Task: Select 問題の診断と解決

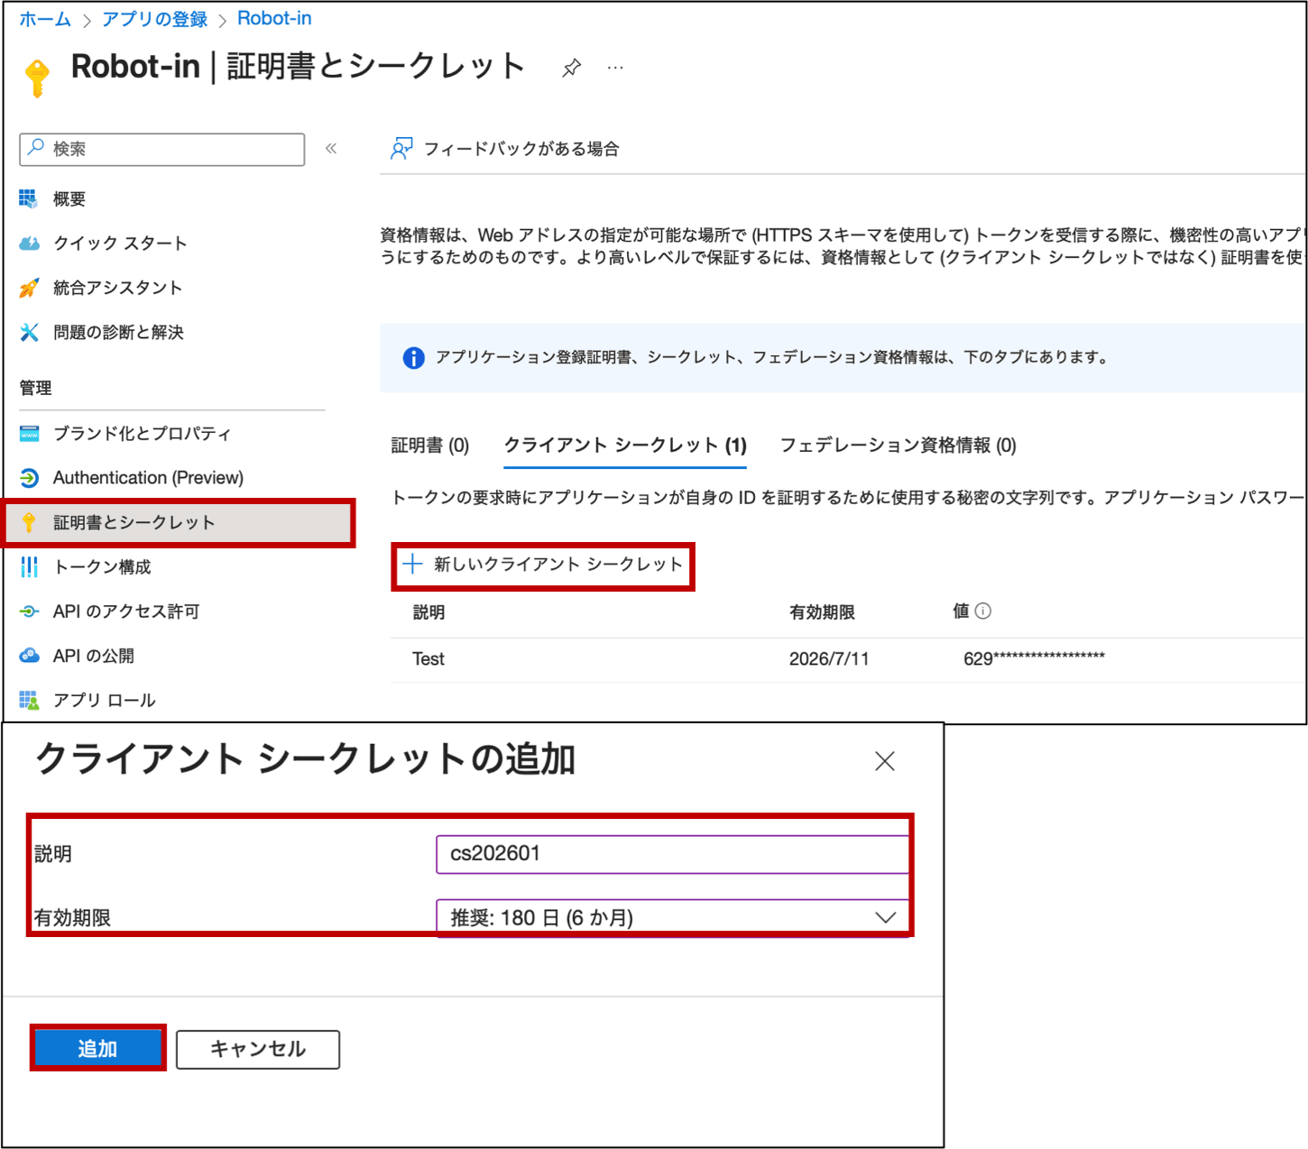Action: click(x=118, y=332)
